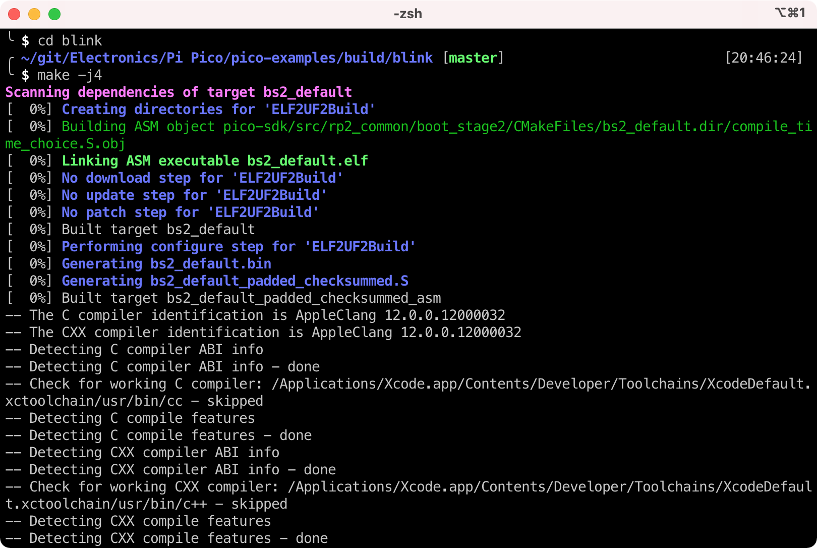The height and width of the screenshot is (548, 817).
Task: Click the 'cd blink' command text
Action: click(x=70, y=40)
